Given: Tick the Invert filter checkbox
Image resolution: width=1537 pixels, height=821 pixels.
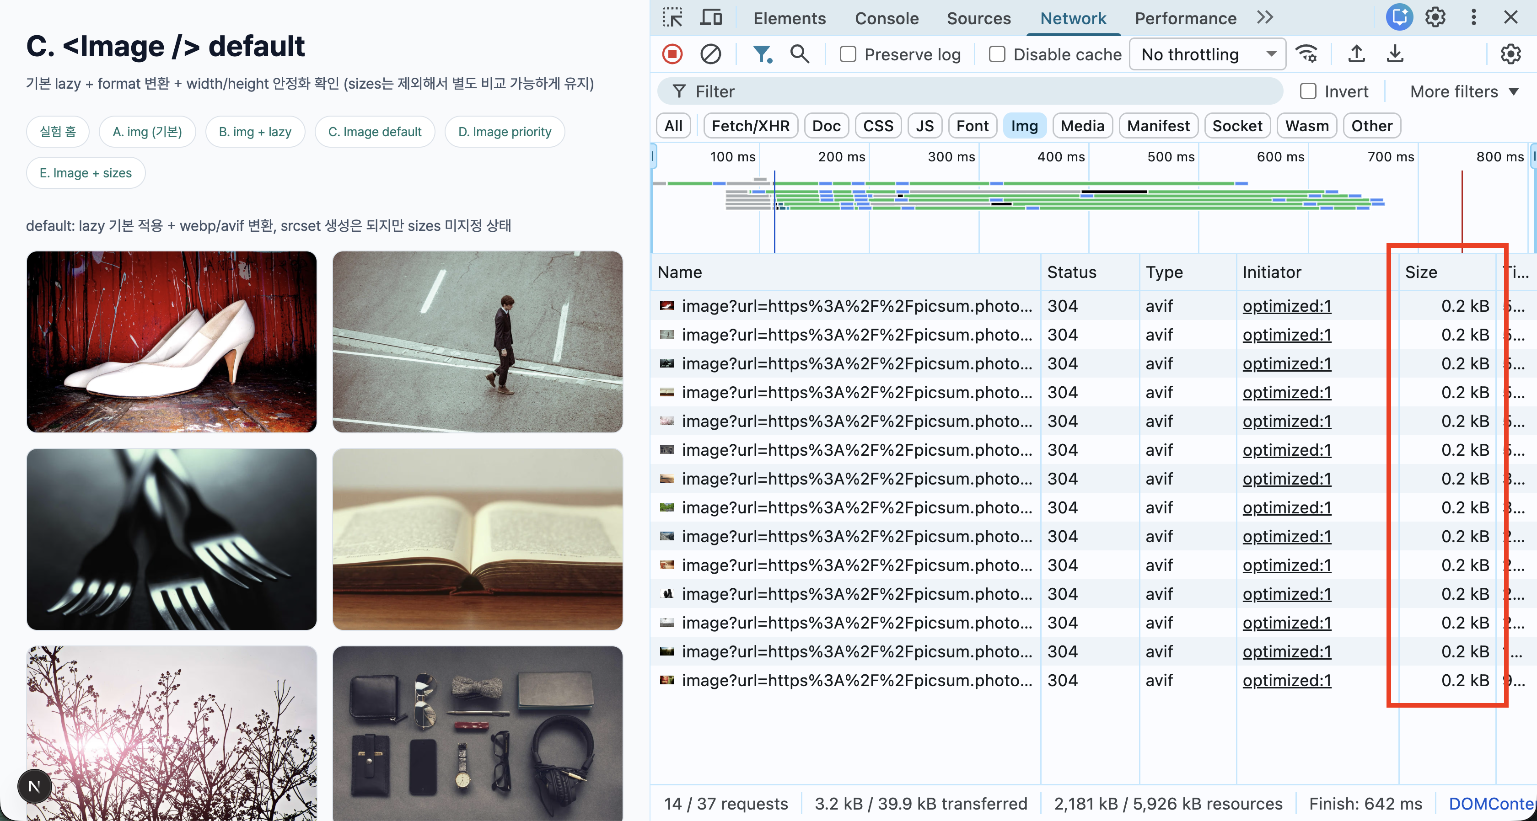Looking at the screenshot, I should pyautogui.click(x=1308, y=91).
